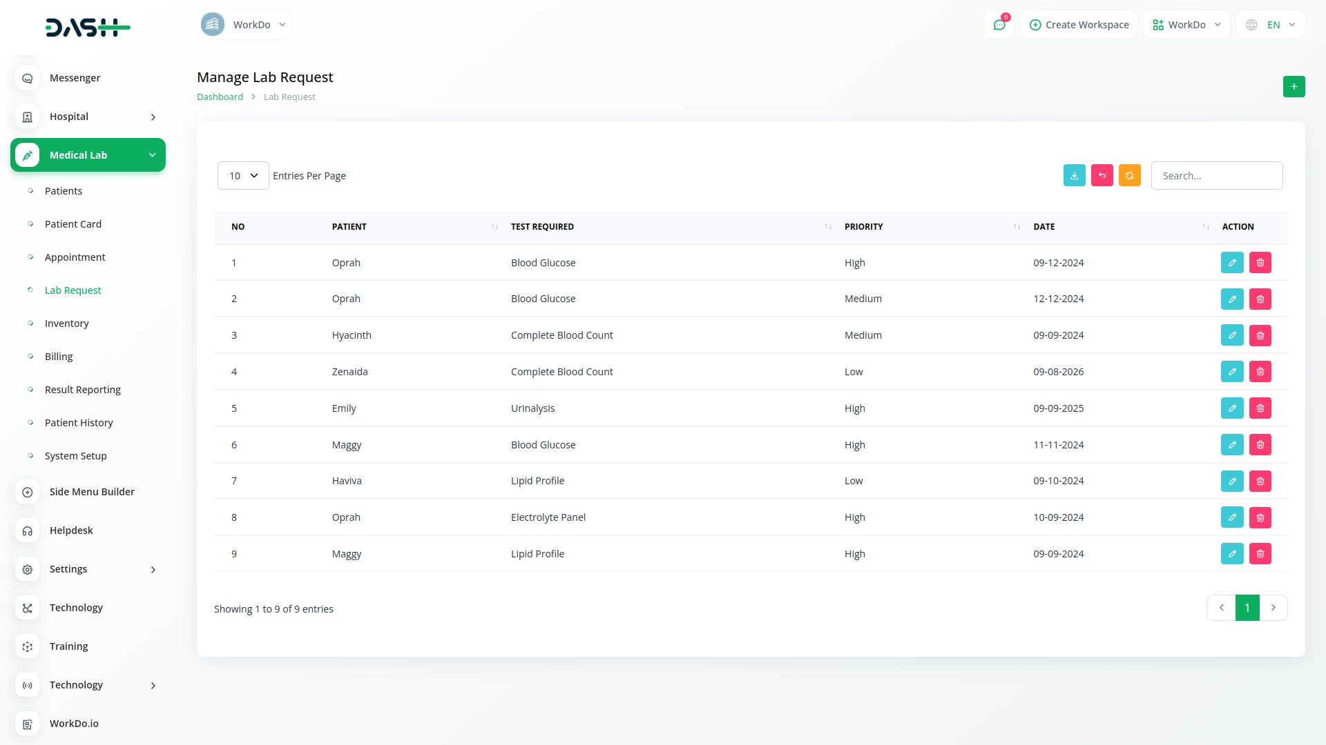Open the chat messages icon in header
This screenshot has width=1326, height=745.
pyautogui.click(x=999, y=25)
